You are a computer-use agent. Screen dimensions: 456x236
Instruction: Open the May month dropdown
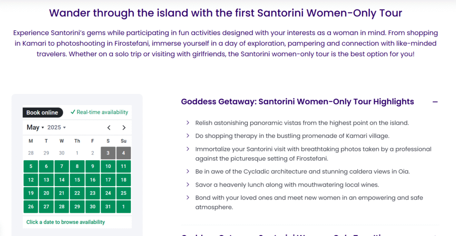click(x=35, y=127)
